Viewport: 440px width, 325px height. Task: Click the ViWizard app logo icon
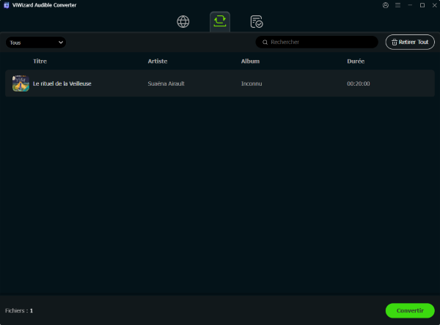(x=6, y=5)
